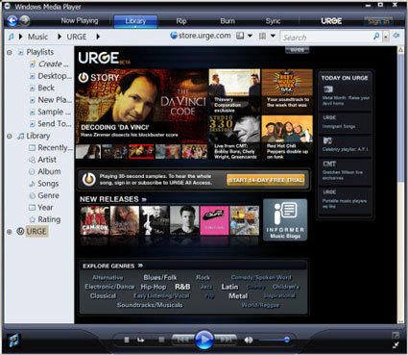This screenshot has width=408, height=355.
Task: Collapse the Playlists tree node
Action: (10, 52)
